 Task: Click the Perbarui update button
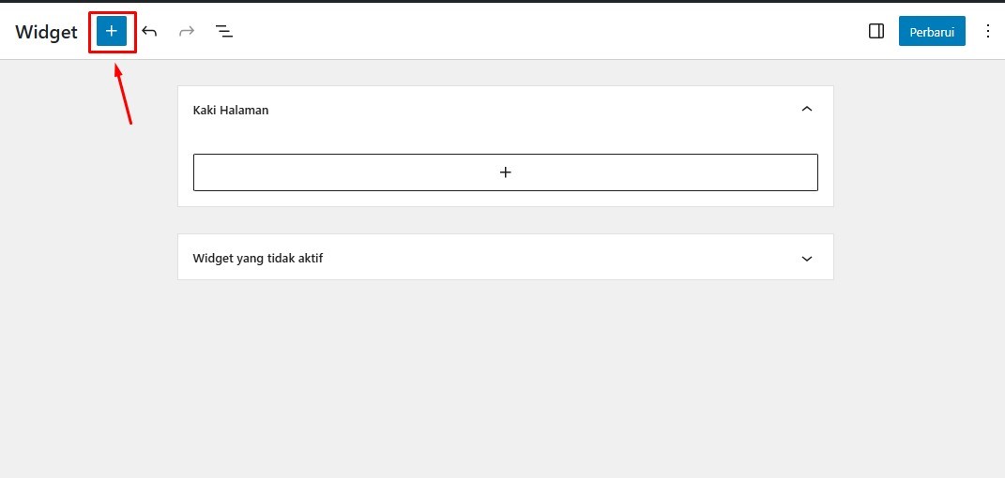click(x=932, y=31)
